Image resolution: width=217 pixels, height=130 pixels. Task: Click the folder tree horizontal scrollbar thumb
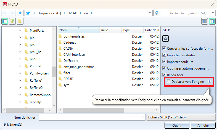point(25,110)
